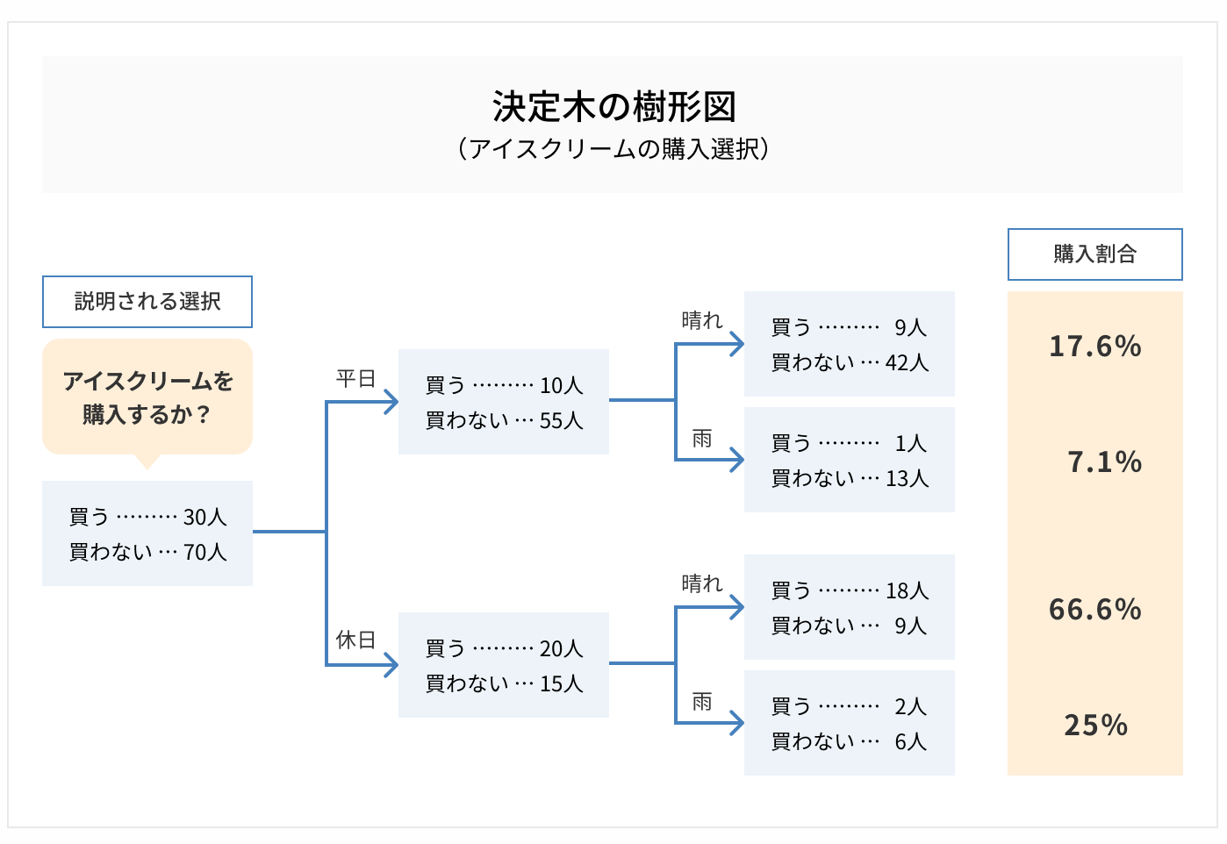Viewport: 1227px width, 844px height.
Task: Click the 17.6% purchase ratio
Action: pos(1095,347)
